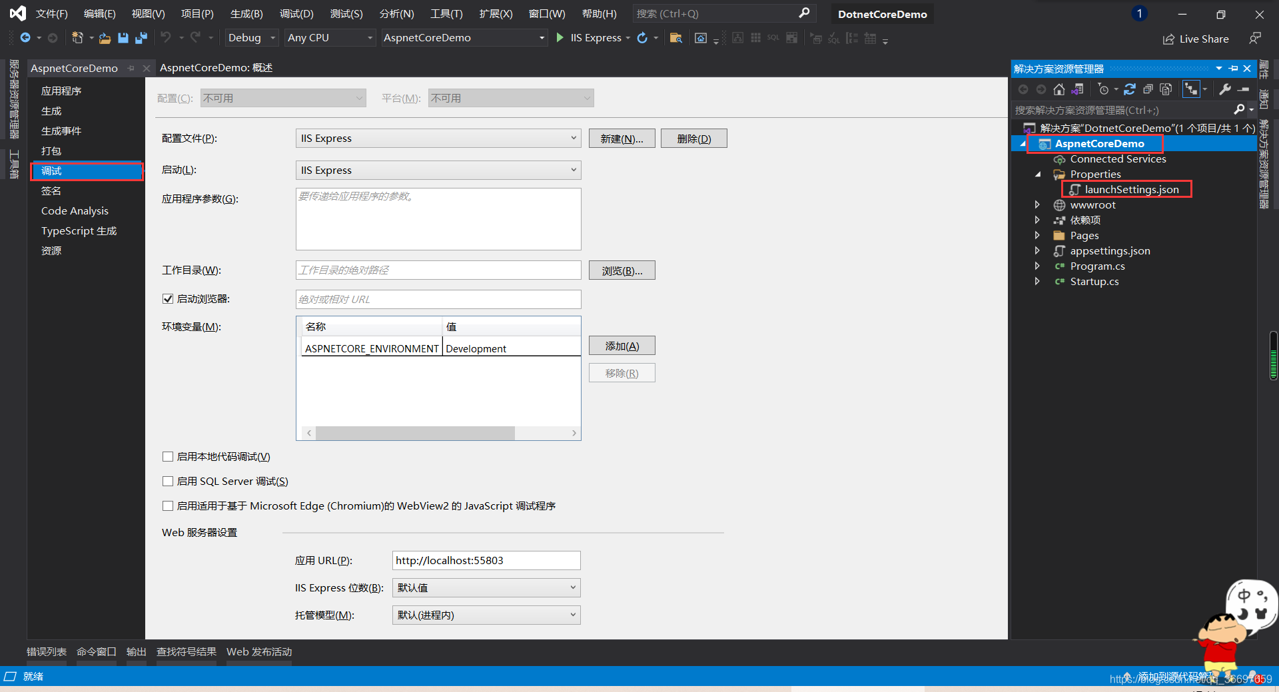Click the Development value cell

[511, 348]
